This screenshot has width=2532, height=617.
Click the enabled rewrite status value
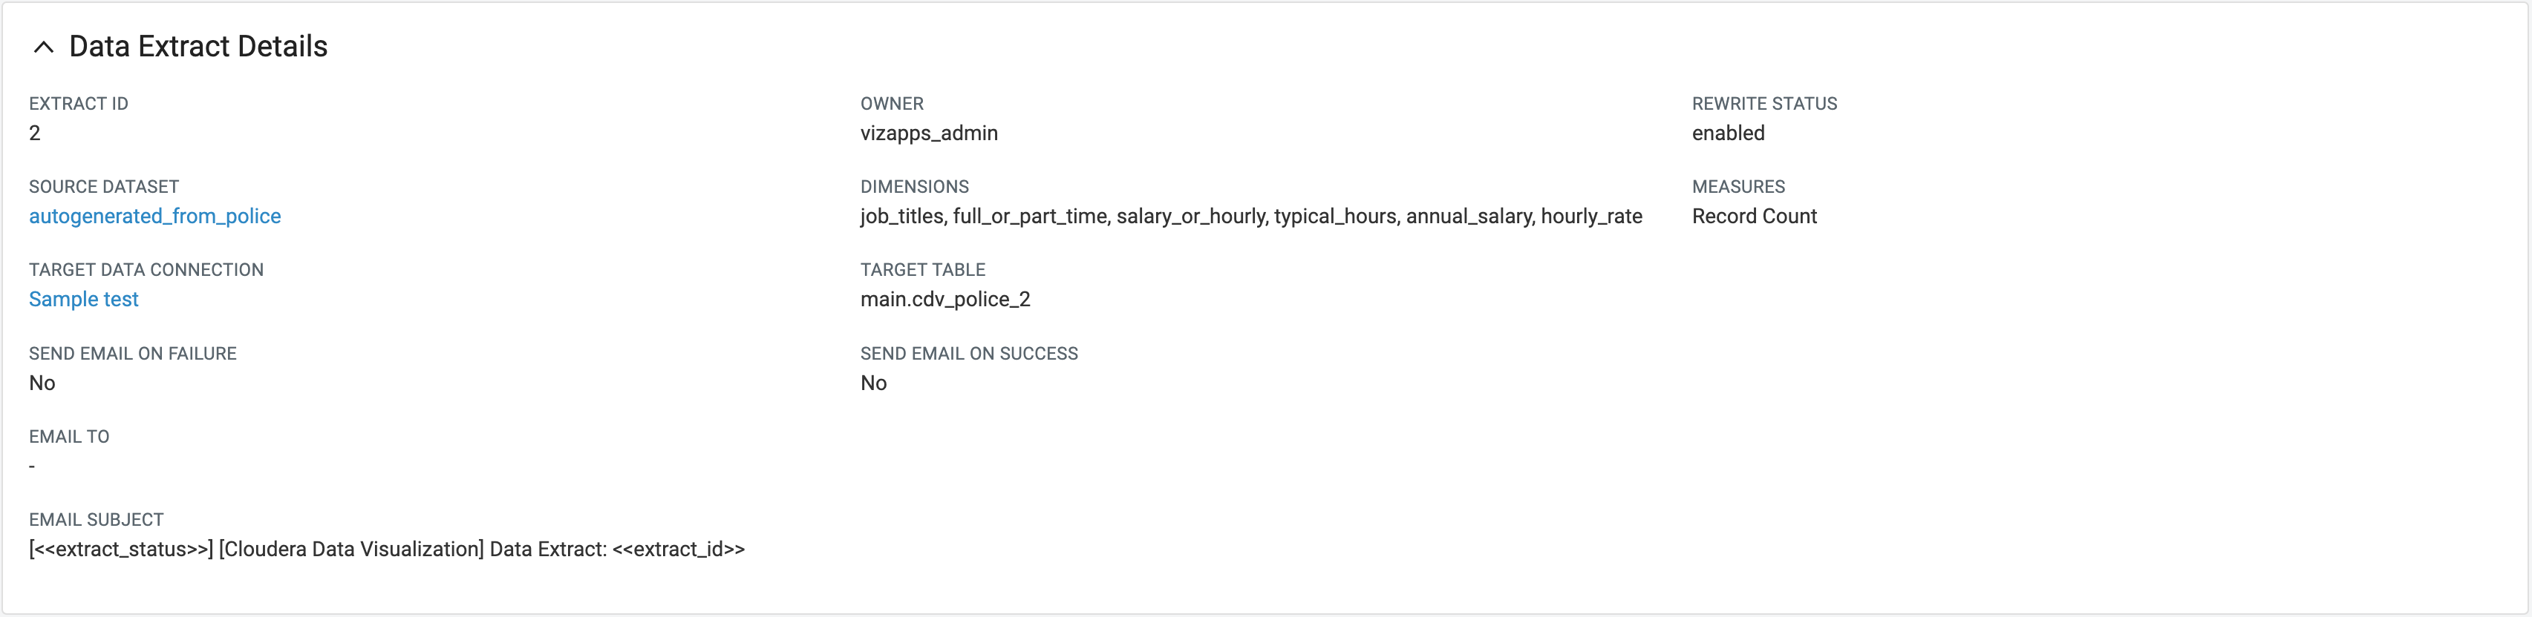tap(1728, 133)
